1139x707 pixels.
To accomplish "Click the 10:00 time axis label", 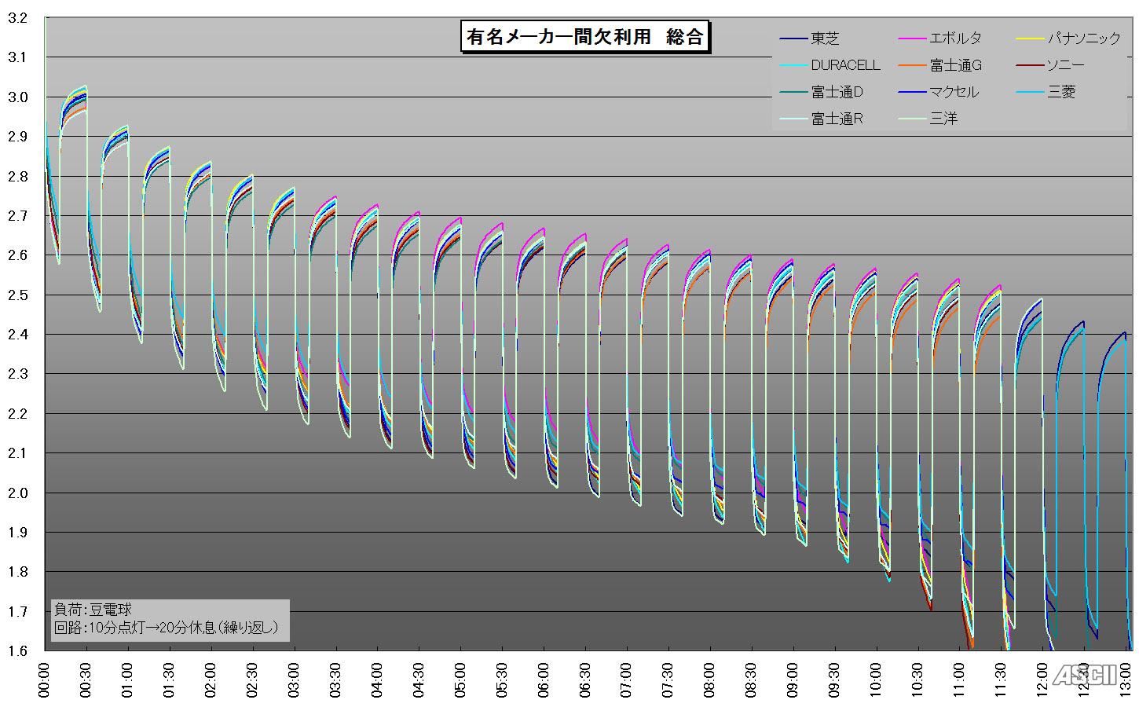I will 877,680.
